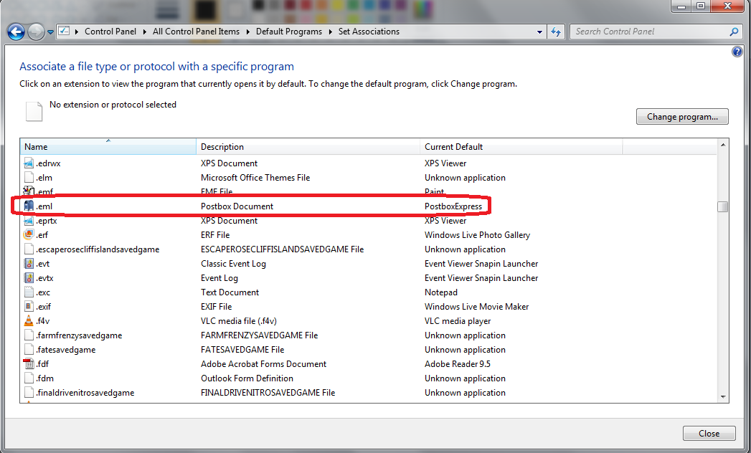Go to Default Programs breadcrumb

(289, 32)
